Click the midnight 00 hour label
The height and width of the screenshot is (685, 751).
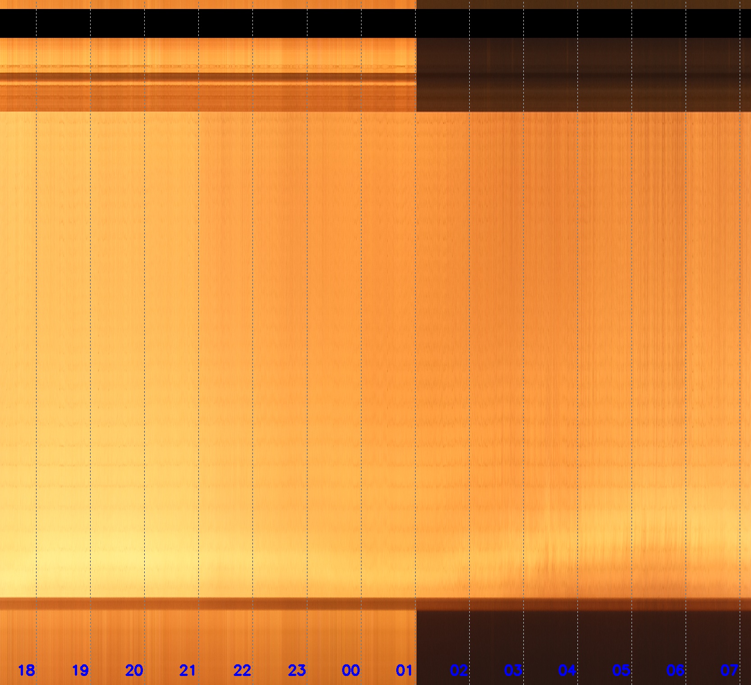point(351,670)
